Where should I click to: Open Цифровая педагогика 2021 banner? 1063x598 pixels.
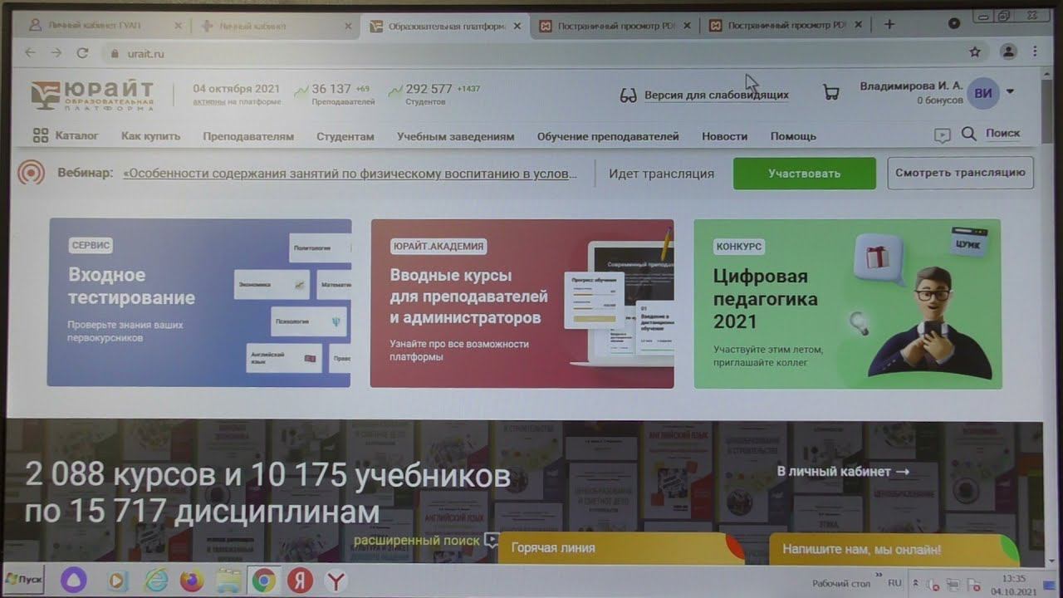[x=847, y=304]
